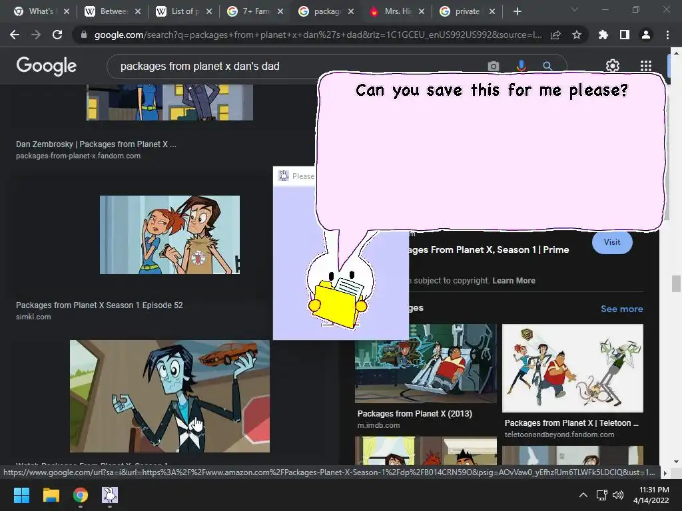Open the Windows Start menu
The width and height of the screenshot is (682, 511).
click(x=21, y=495)
